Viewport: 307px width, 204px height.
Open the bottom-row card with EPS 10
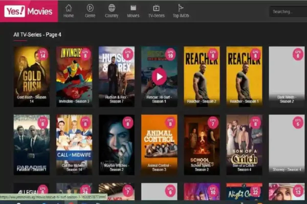(x=202, y=192)
